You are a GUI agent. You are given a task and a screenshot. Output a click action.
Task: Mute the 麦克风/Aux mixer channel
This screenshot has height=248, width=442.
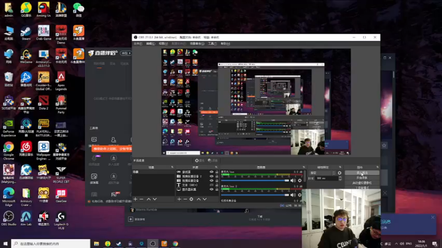pyautogui.click(x=293, y=181)
